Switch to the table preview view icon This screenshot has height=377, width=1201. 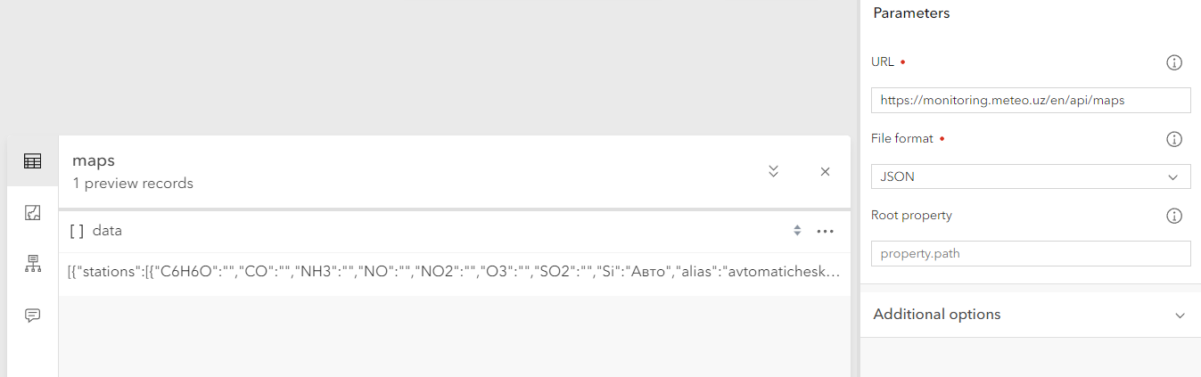click(32, 161)
